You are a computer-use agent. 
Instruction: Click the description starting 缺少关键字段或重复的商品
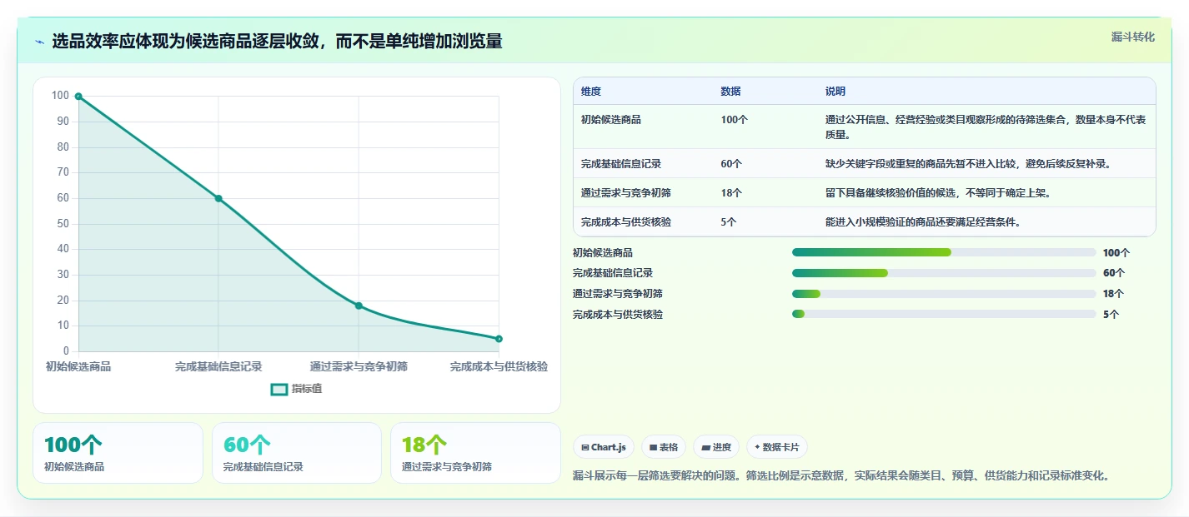click(x=968, y=164)
